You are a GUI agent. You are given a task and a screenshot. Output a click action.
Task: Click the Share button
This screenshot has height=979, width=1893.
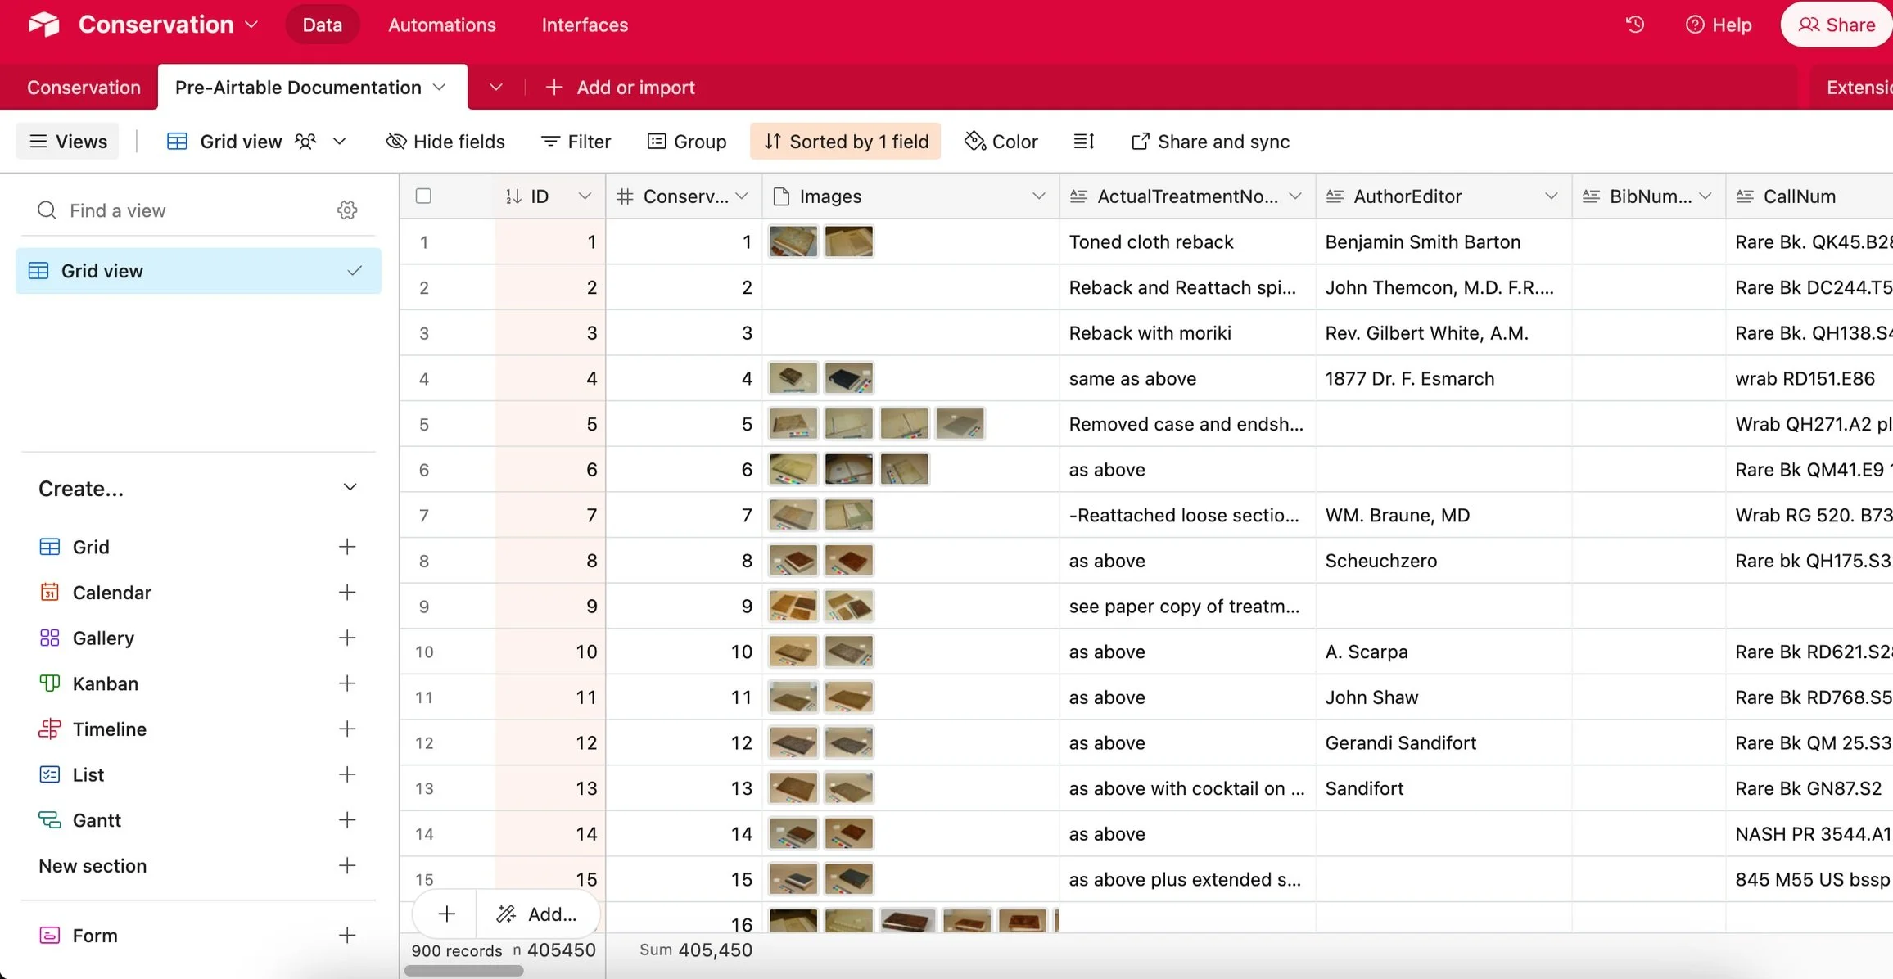point(1837,25)
